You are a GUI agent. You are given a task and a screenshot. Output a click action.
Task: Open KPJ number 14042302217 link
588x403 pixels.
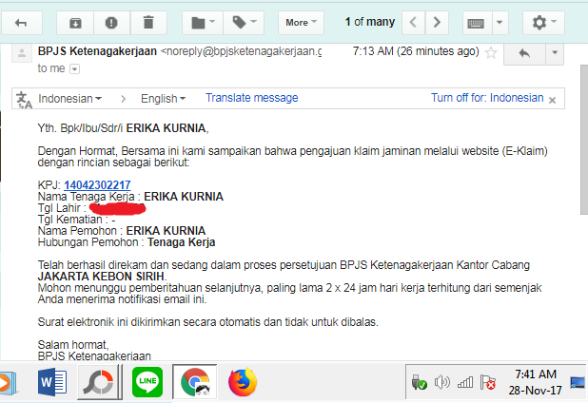(97, 185)
